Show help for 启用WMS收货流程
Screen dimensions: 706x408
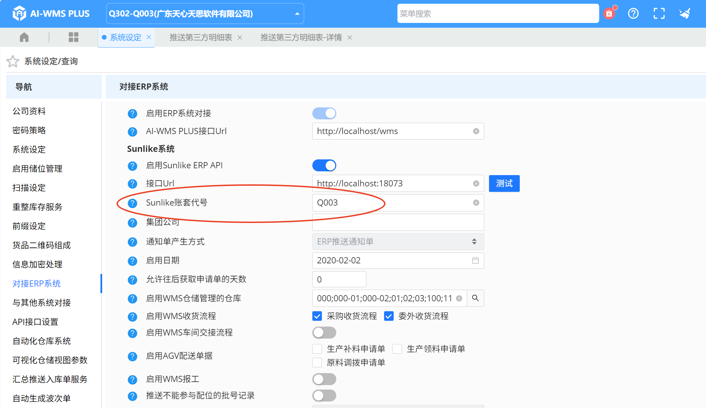pyautogui.click(x=132, y=317)
